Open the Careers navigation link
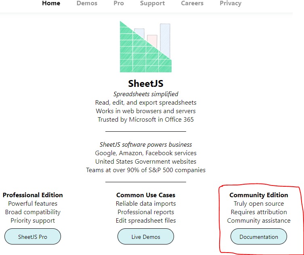Image resolution: width=304 pixels, height=255 pixels. [192, 3]
